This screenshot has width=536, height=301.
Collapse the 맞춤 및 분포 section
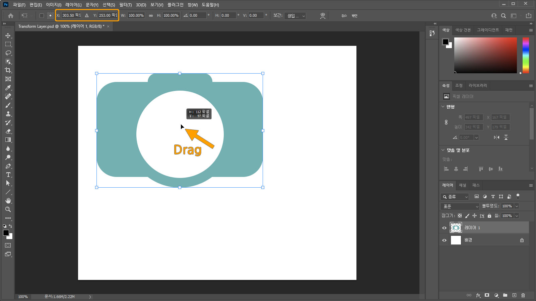tap(443, 150)
